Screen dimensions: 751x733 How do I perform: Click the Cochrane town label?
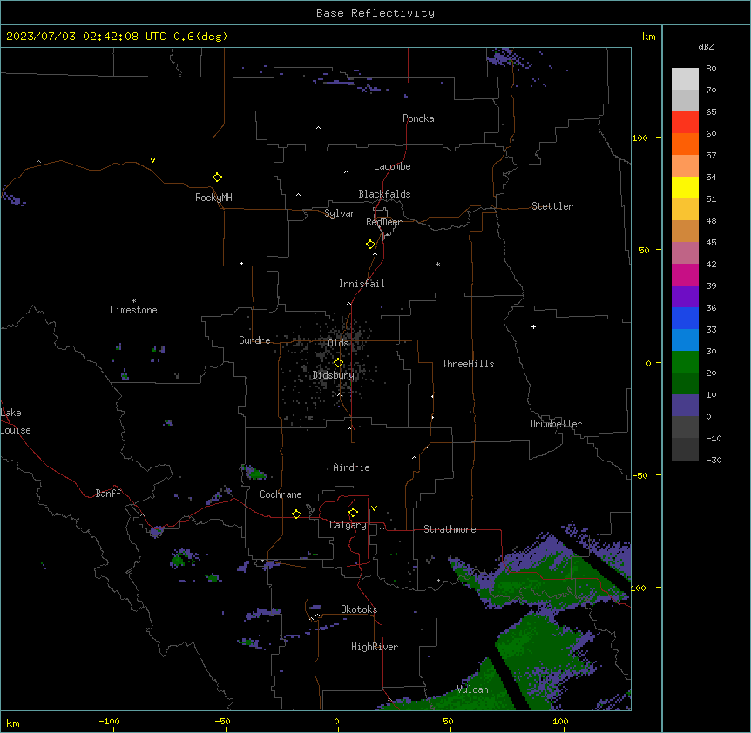tap(281, 494)
